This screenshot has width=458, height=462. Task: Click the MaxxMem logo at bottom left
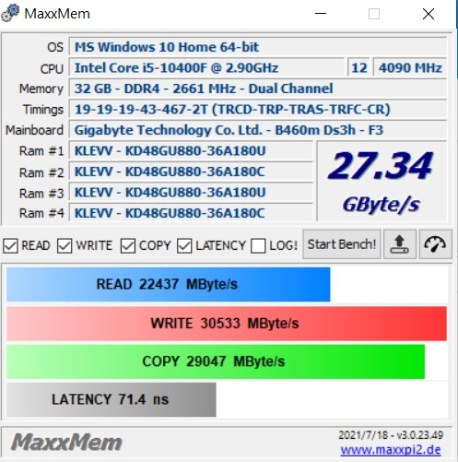tap(66, 443)
